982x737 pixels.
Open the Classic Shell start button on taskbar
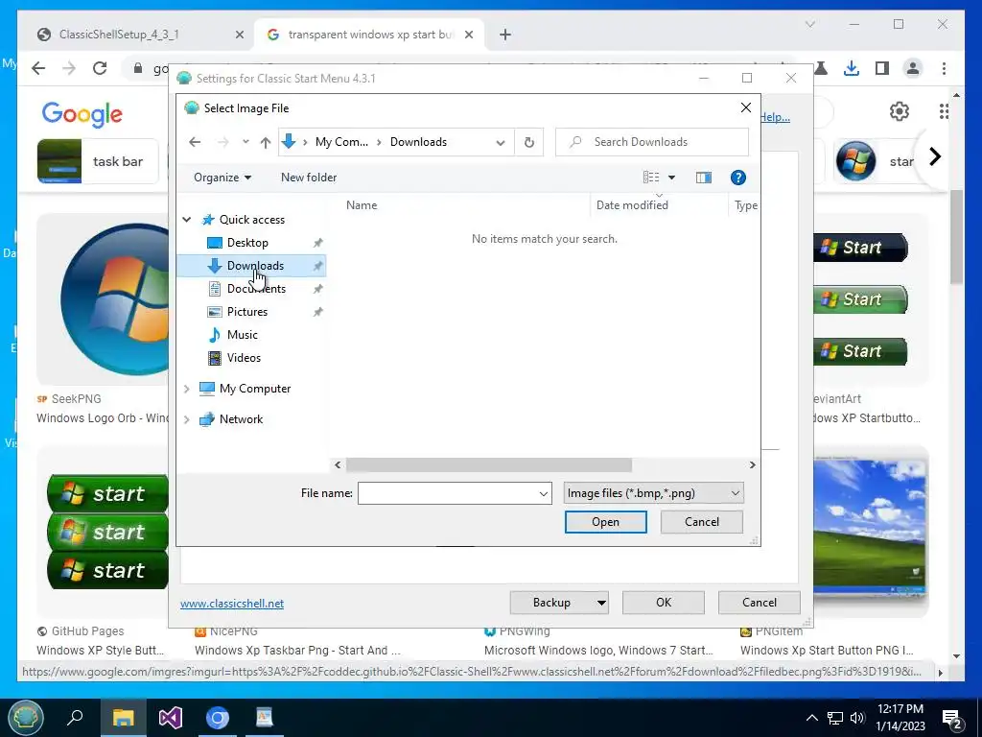25,717
